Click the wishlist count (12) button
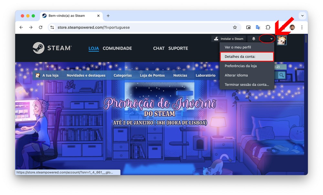This screenshot has height=195, width=323. pyautogui.click(x=280, y=67)
